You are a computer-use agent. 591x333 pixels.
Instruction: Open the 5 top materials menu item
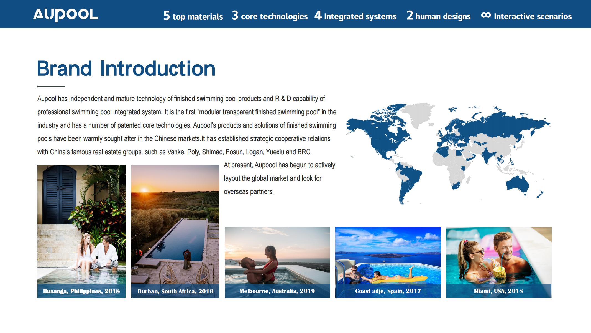pos(193,16)
